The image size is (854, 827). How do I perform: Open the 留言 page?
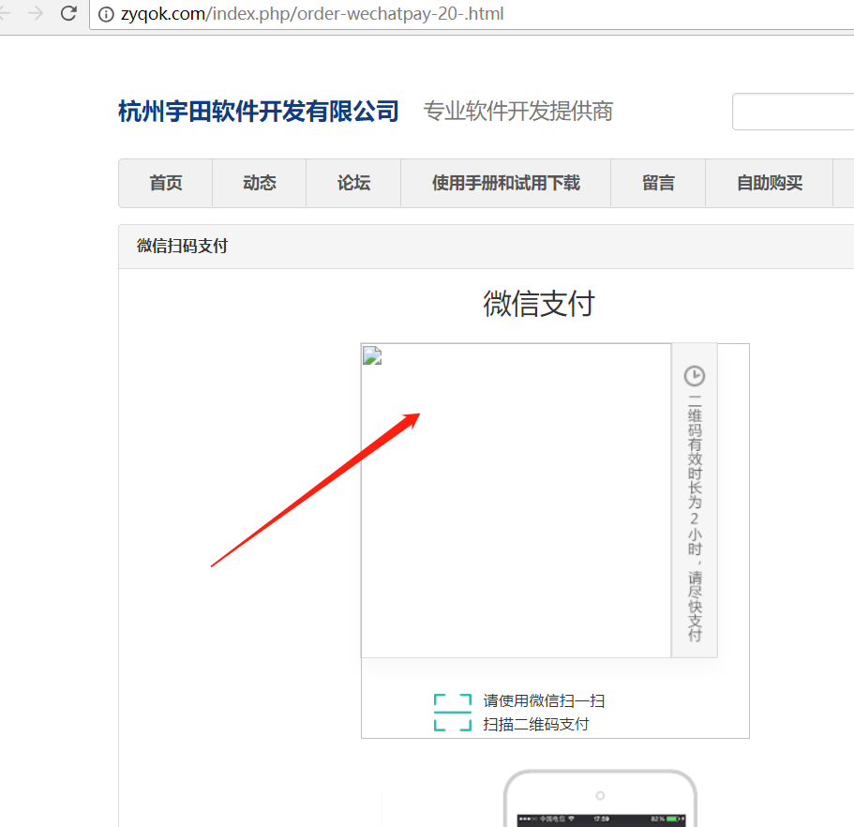tap(658, 183)
